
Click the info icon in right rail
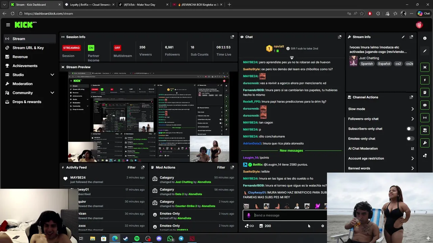[425, 38]
